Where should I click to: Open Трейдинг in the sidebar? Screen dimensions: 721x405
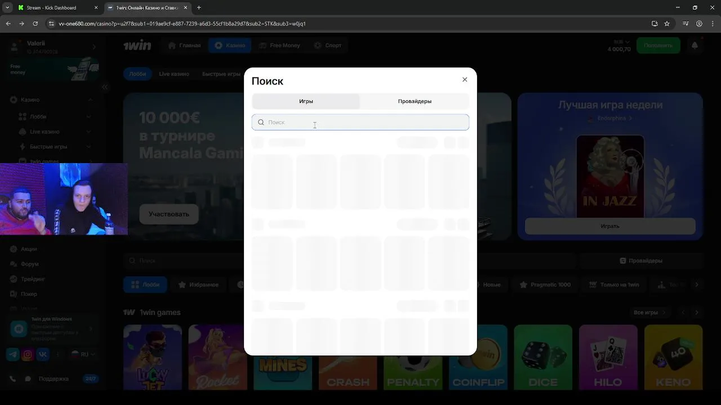point(33,279)
